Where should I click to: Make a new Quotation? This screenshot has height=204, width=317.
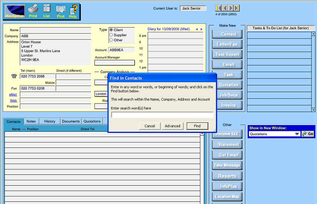pos(229,85)
